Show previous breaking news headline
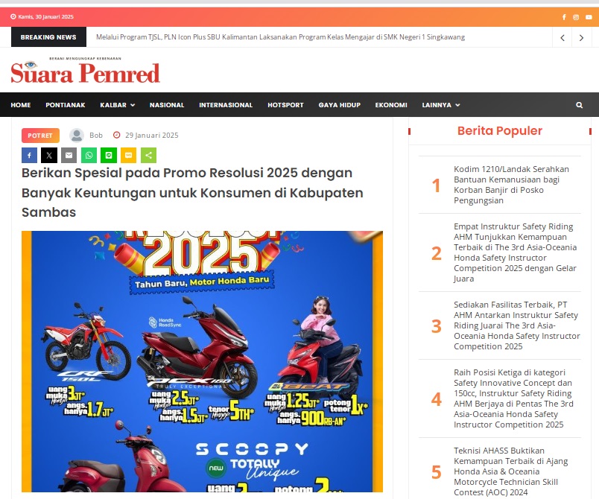Screen dimensions: 599x499 (x=562, y=38)
